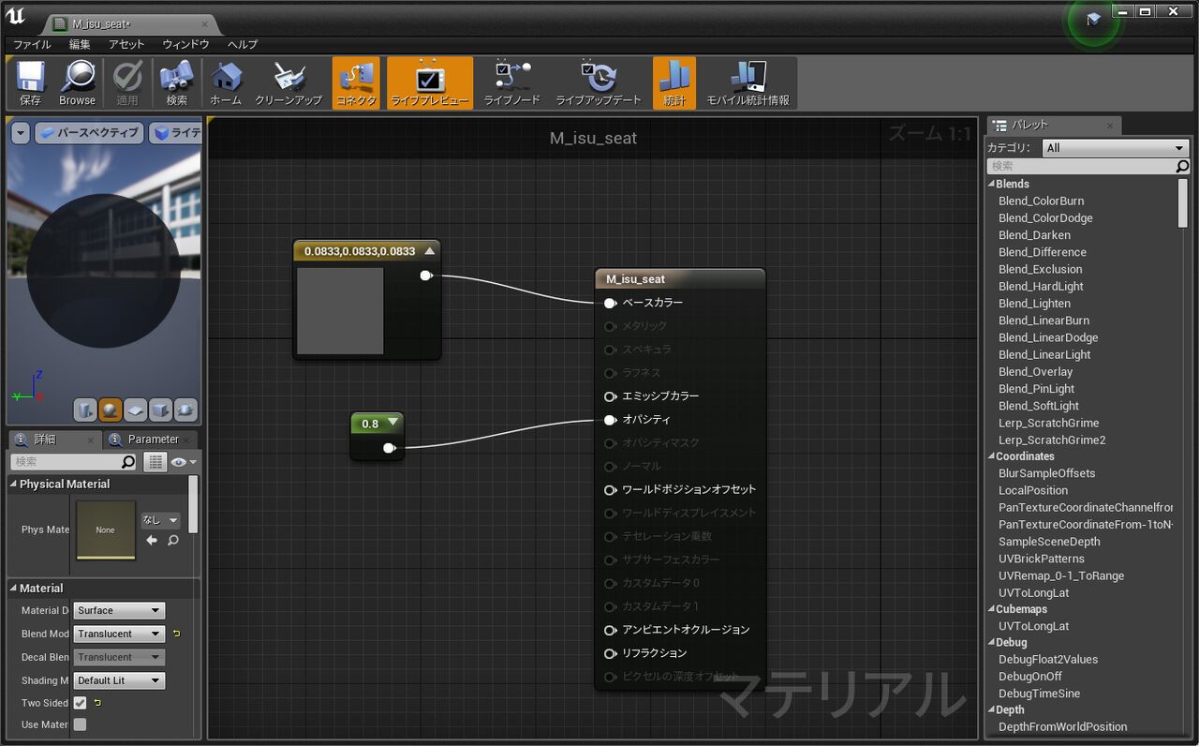Click the Details panel search field
1199x746 pixels.
[74, 462]
